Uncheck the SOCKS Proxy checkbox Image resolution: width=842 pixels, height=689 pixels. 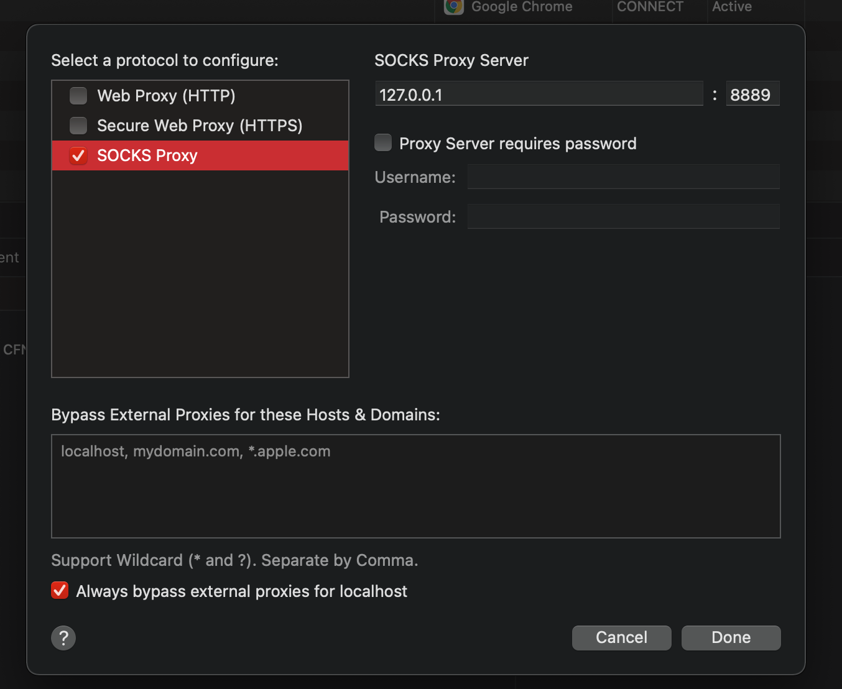tap(78, 155)
